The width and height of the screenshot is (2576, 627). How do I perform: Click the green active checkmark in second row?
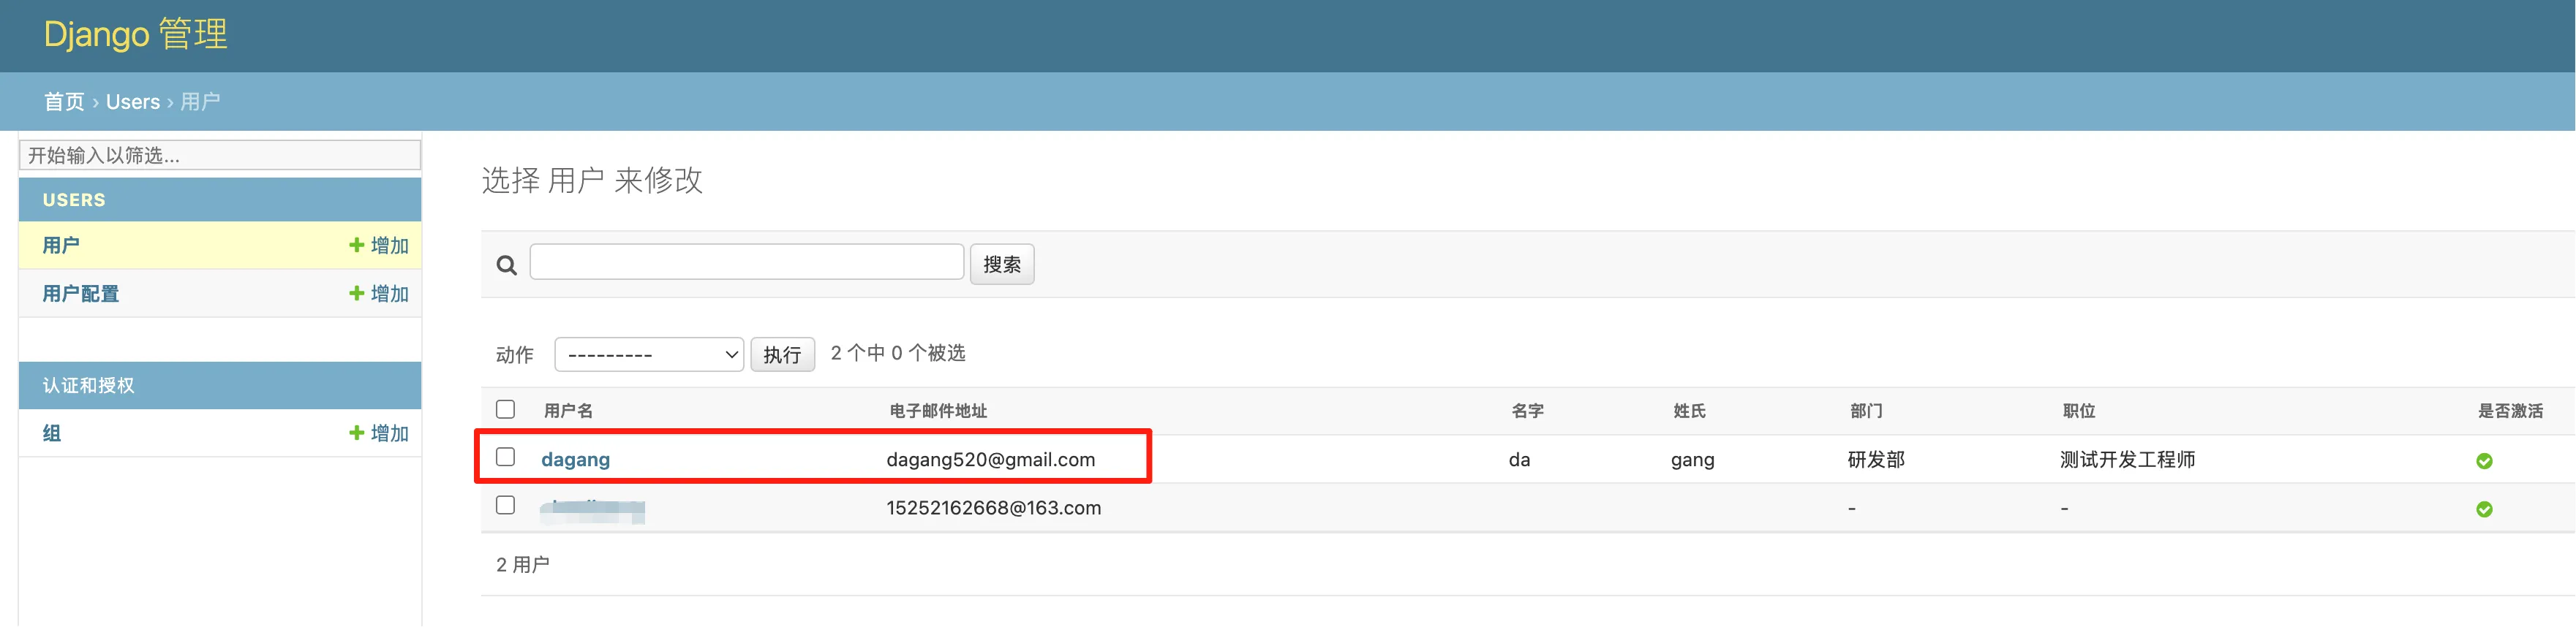tap(2483, 509)
